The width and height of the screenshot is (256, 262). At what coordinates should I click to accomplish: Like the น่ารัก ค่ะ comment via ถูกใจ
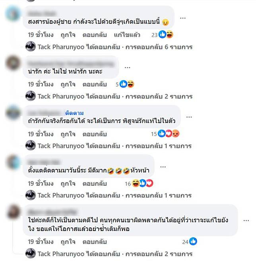tap(68, 84)
